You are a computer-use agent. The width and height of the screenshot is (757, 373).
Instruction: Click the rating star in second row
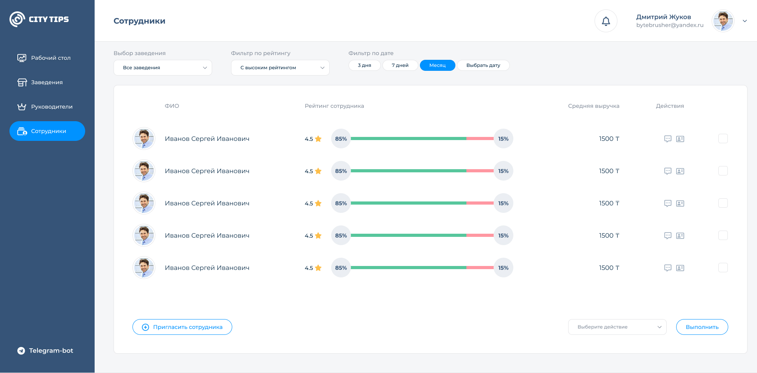(x=318, y=171)
